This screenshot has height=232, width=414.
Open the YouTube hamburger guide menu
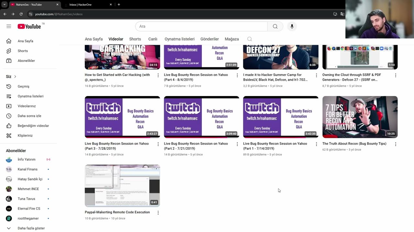pos(9,26)
